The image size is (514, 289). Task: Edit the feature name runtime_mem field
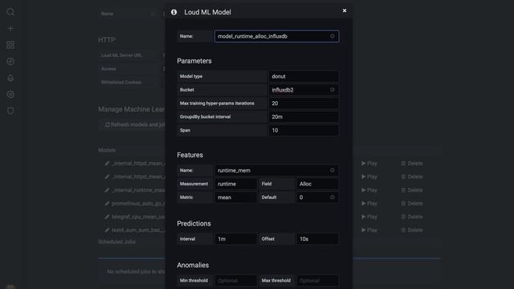(x=276, y=170)
